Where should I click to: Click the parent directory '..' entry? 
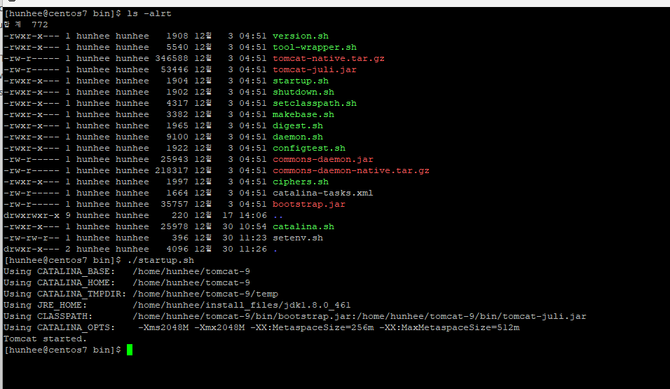pyautogui.click(x=278, y=216)
